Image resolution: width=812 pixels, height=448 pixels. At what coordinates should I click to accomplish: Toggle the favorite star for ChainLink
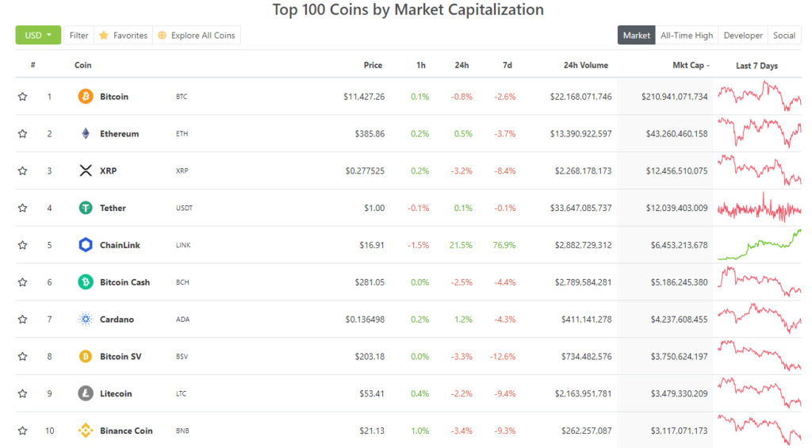23,245
